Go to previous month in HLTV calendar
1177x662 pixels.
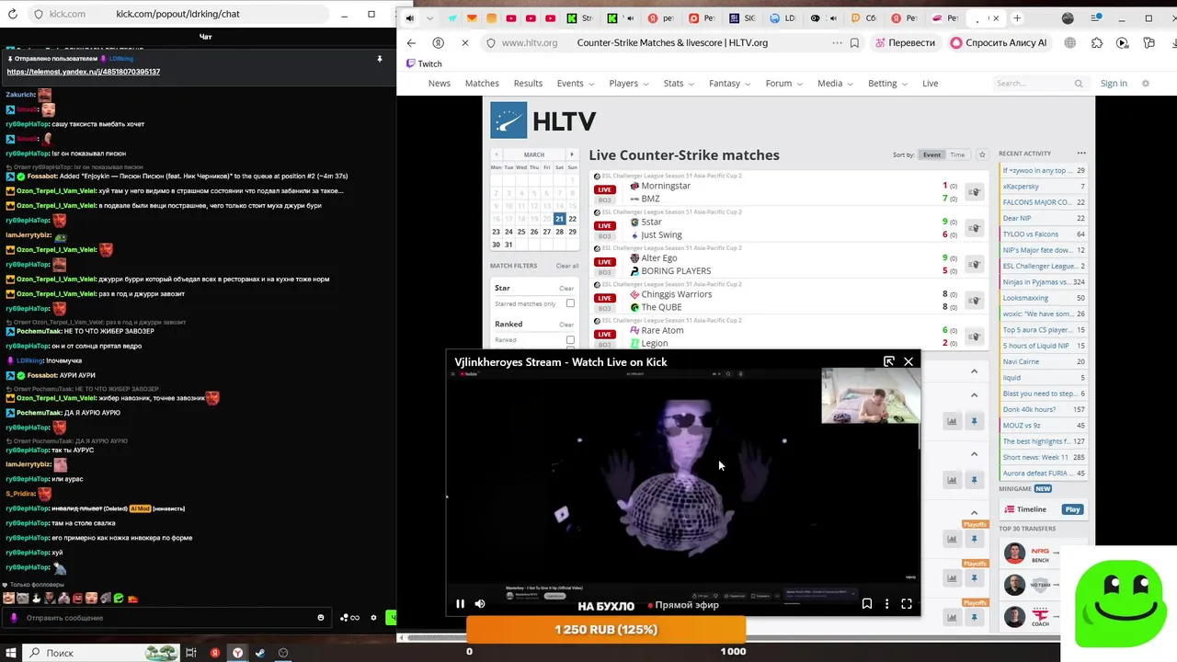click(x=497, y=154)
